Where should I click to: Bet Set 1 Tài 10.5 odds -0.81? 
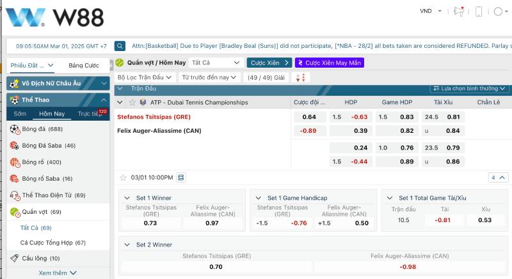click(443, 220)
